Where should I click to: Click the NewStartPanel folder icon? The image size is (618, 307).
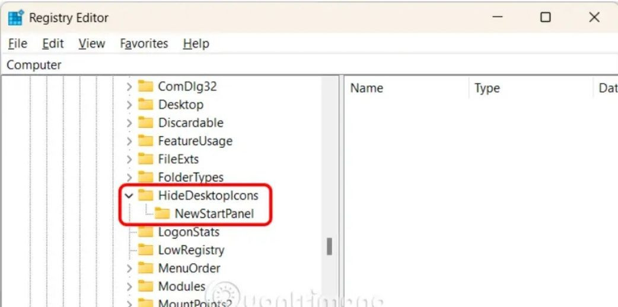[x=163, y=214]
